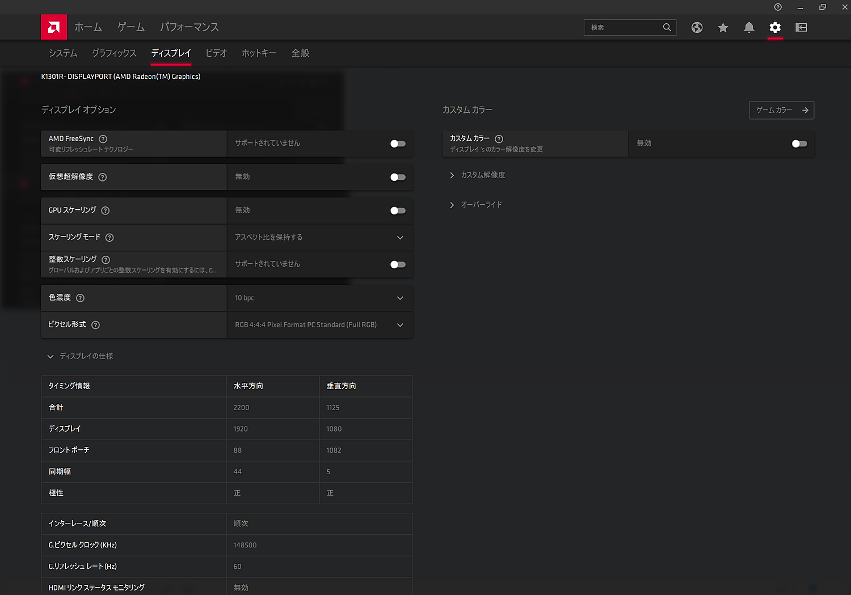This screenshot has height=595, width=851.
Task: Open ピクセル形式 RGB 4:4:4 dropdown
Action: click(320, 325)
